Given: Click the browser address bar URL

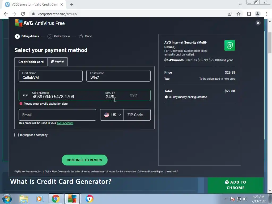Looking at the screenshot, I should click(x=57, y=14).
